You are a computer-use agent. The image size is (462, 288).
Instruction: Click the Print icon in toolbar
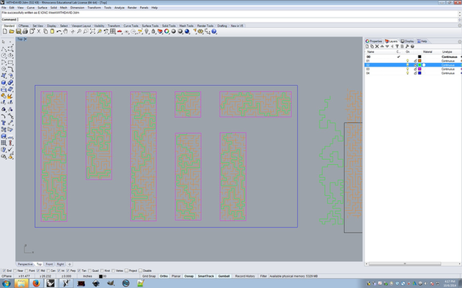point(25,32)
